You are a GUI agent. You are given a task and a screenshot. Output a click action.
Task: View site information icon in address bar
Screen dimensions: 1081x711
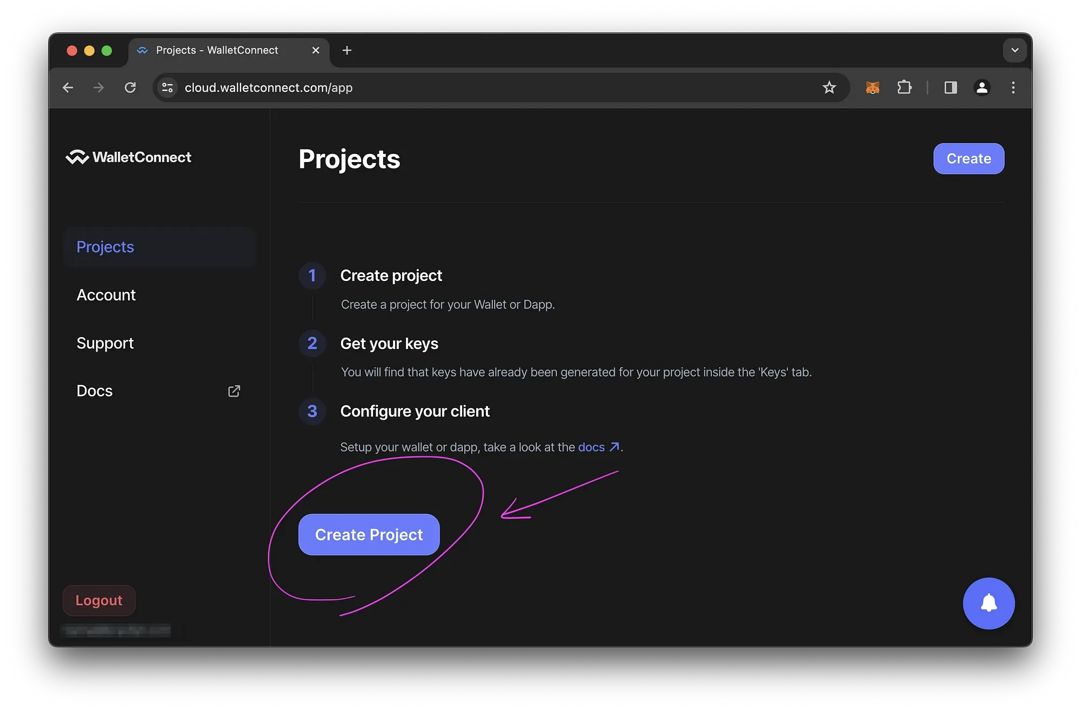click(x=168, y=88)
